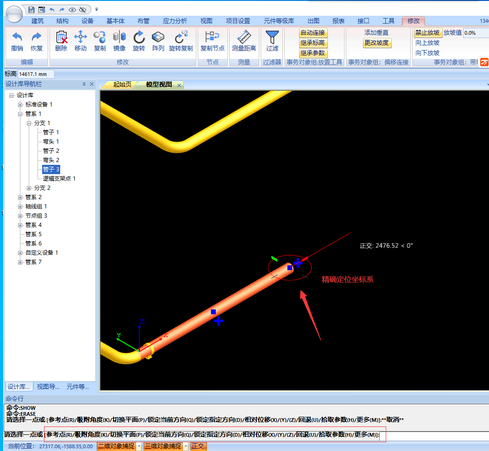Select the 镜像 mirror tool

119,41
